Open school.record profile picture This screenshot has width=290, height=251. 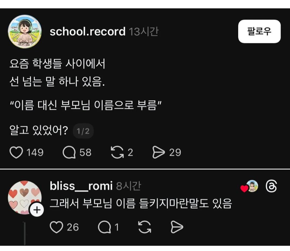[25, 32]
